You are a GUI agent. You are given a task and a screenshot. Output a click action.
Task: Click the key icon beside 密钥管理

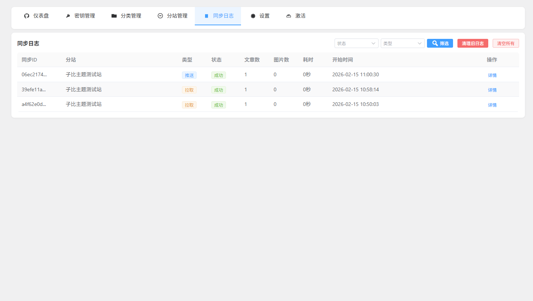(68, 16)
